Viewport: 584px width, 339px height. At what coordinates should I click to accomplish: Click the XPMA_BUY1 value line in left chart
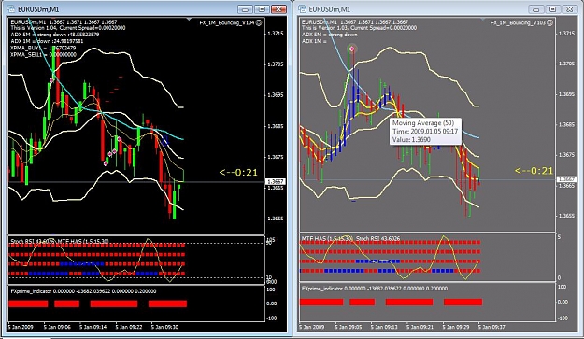pyautogui.click(x=43, y=48)
